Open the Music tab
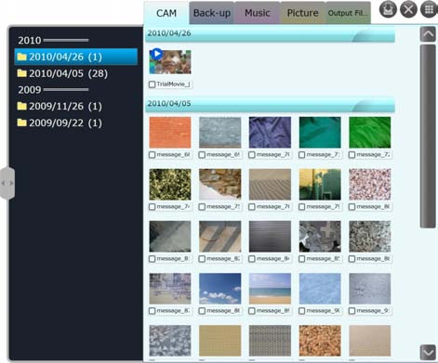The height and width of the screenshot is (363, 438). [258, 13]
